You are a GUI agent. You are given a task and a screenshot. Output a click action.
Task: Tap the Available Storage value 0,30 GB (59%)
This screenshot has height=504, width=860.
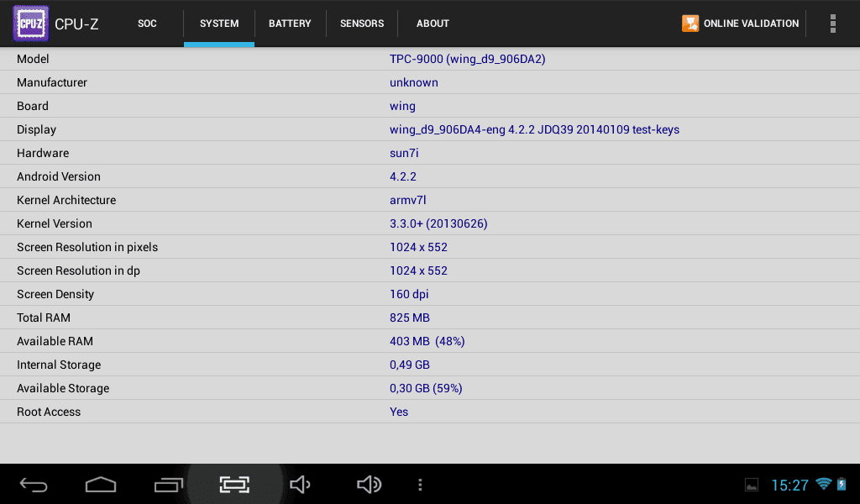pyautogui.click(x=426, y=389)
